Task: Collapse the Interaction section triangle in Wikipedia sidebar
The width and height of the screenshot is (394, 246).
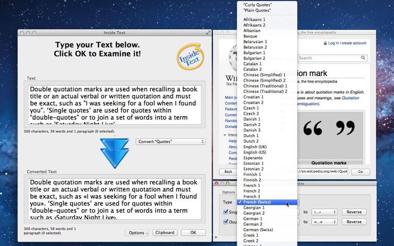Action: pos(225,135)
